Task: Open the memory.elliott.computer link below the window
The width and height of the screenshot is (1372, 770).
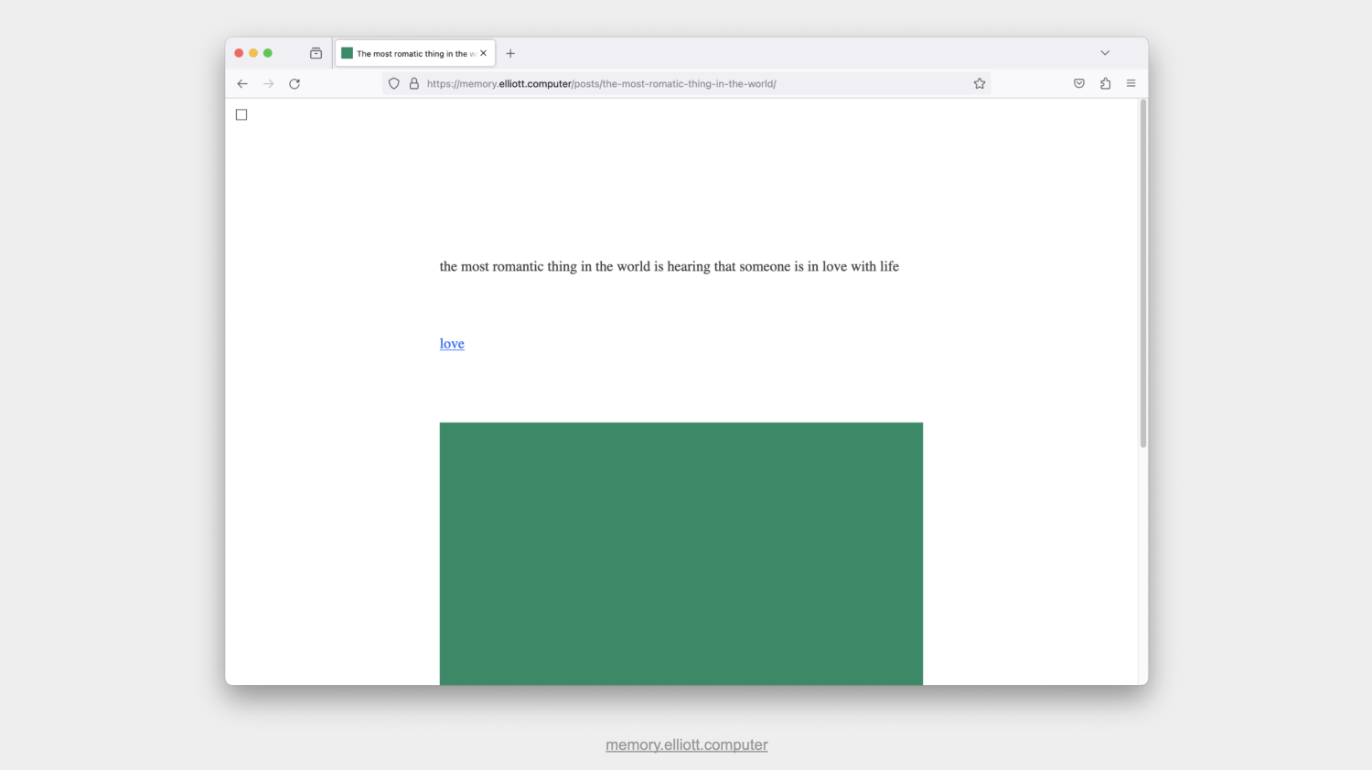Action: pos(686,744)
